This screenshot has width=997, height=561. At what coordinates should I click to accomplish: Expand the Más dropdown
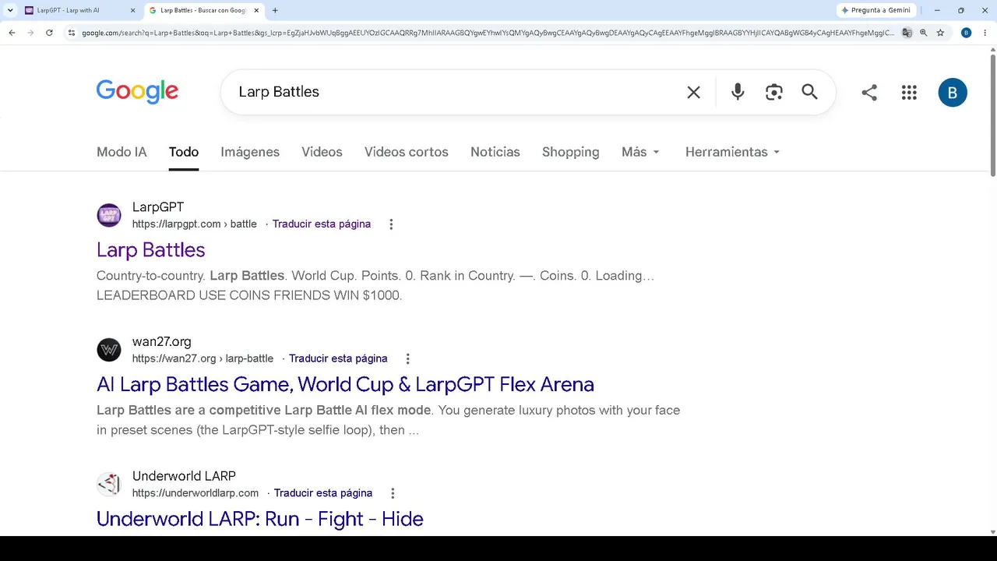(641, 152)
